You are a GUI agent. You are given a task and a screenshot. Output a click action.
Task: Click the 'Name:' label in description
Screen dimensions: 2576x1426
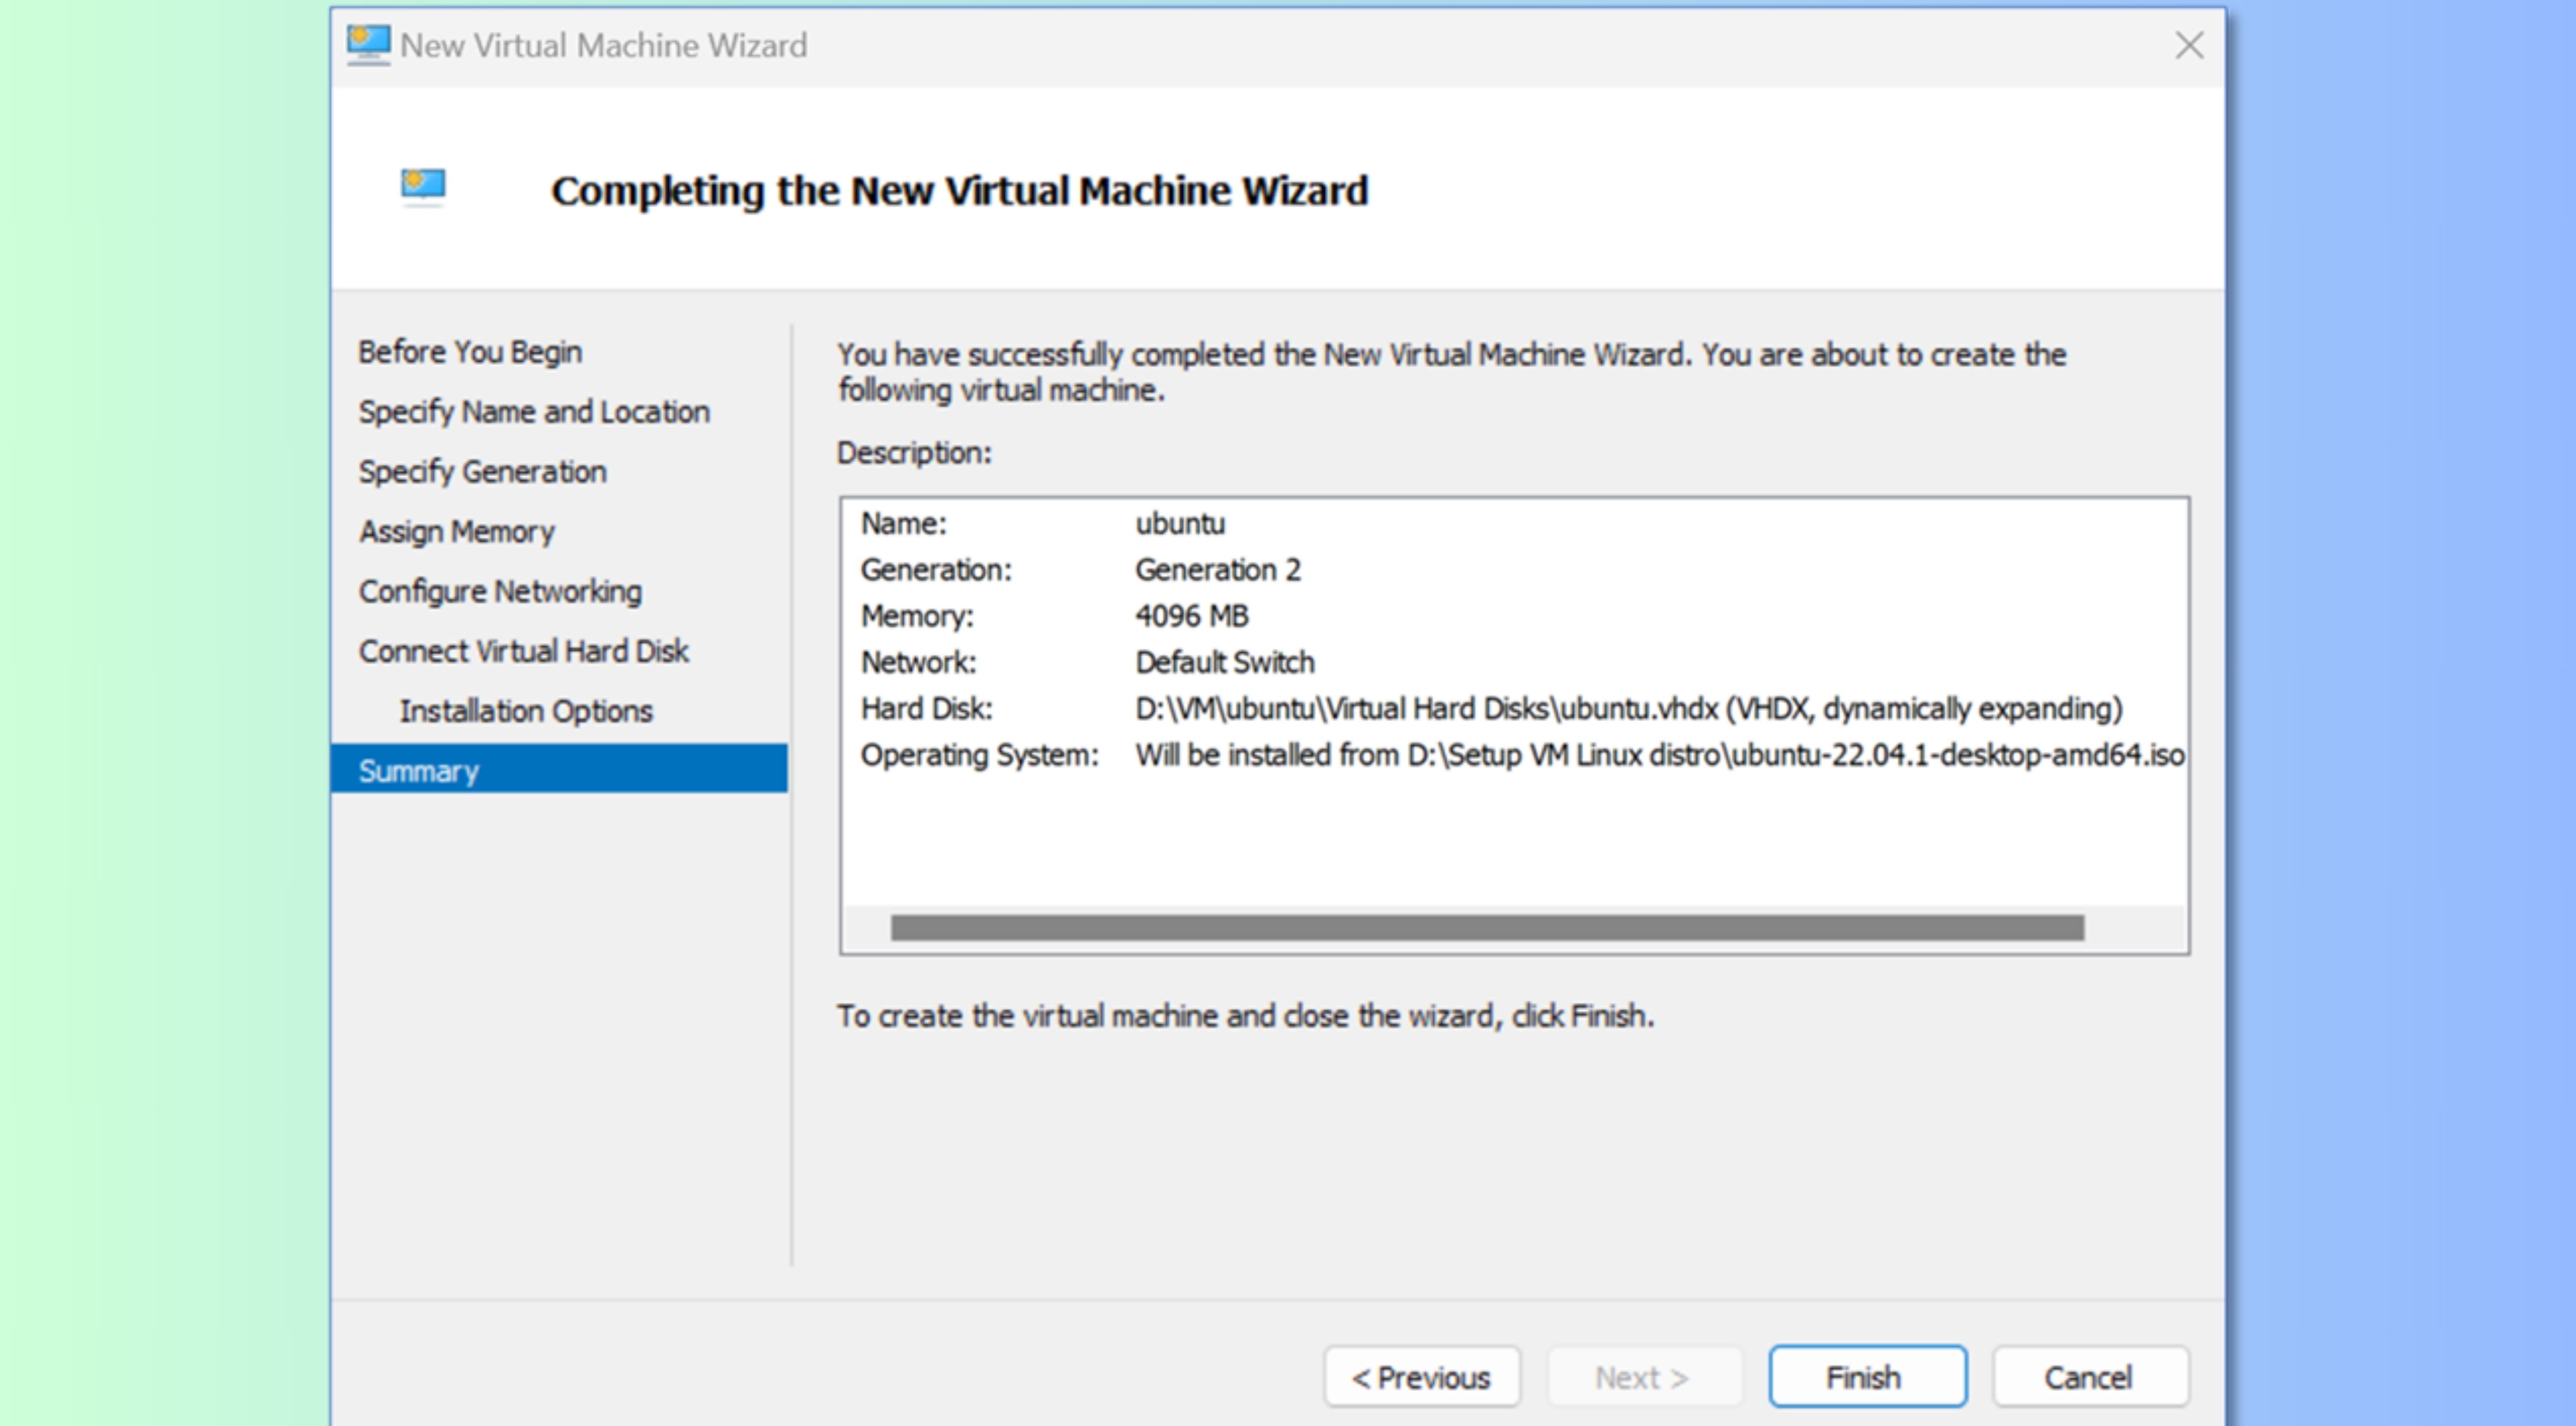(903, 524)
